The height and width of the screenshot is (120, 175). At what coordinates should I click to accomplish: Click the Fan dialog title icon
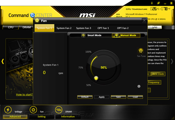[37, 21]
